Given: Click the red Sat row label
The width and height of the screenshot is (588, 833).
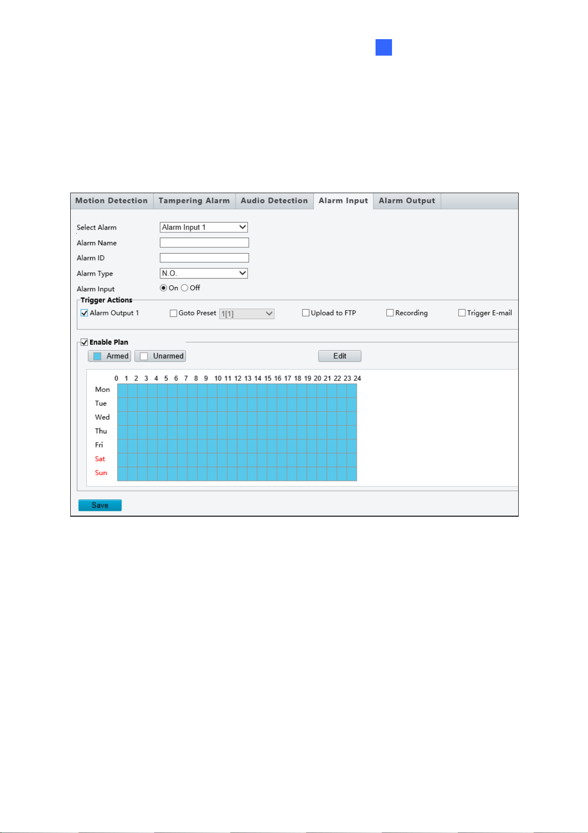Looking at the screenshot, I should (100, 459).
